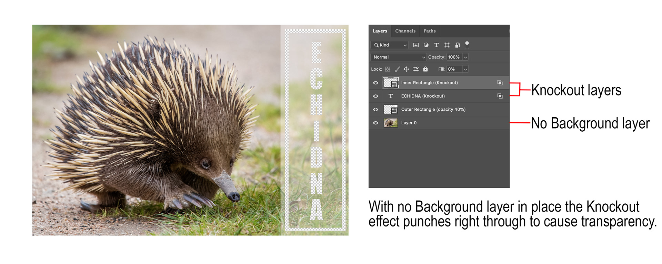Filter layers by pixel layer icon
This screenshot has width=662, height=264.
(x=416, y=45)
